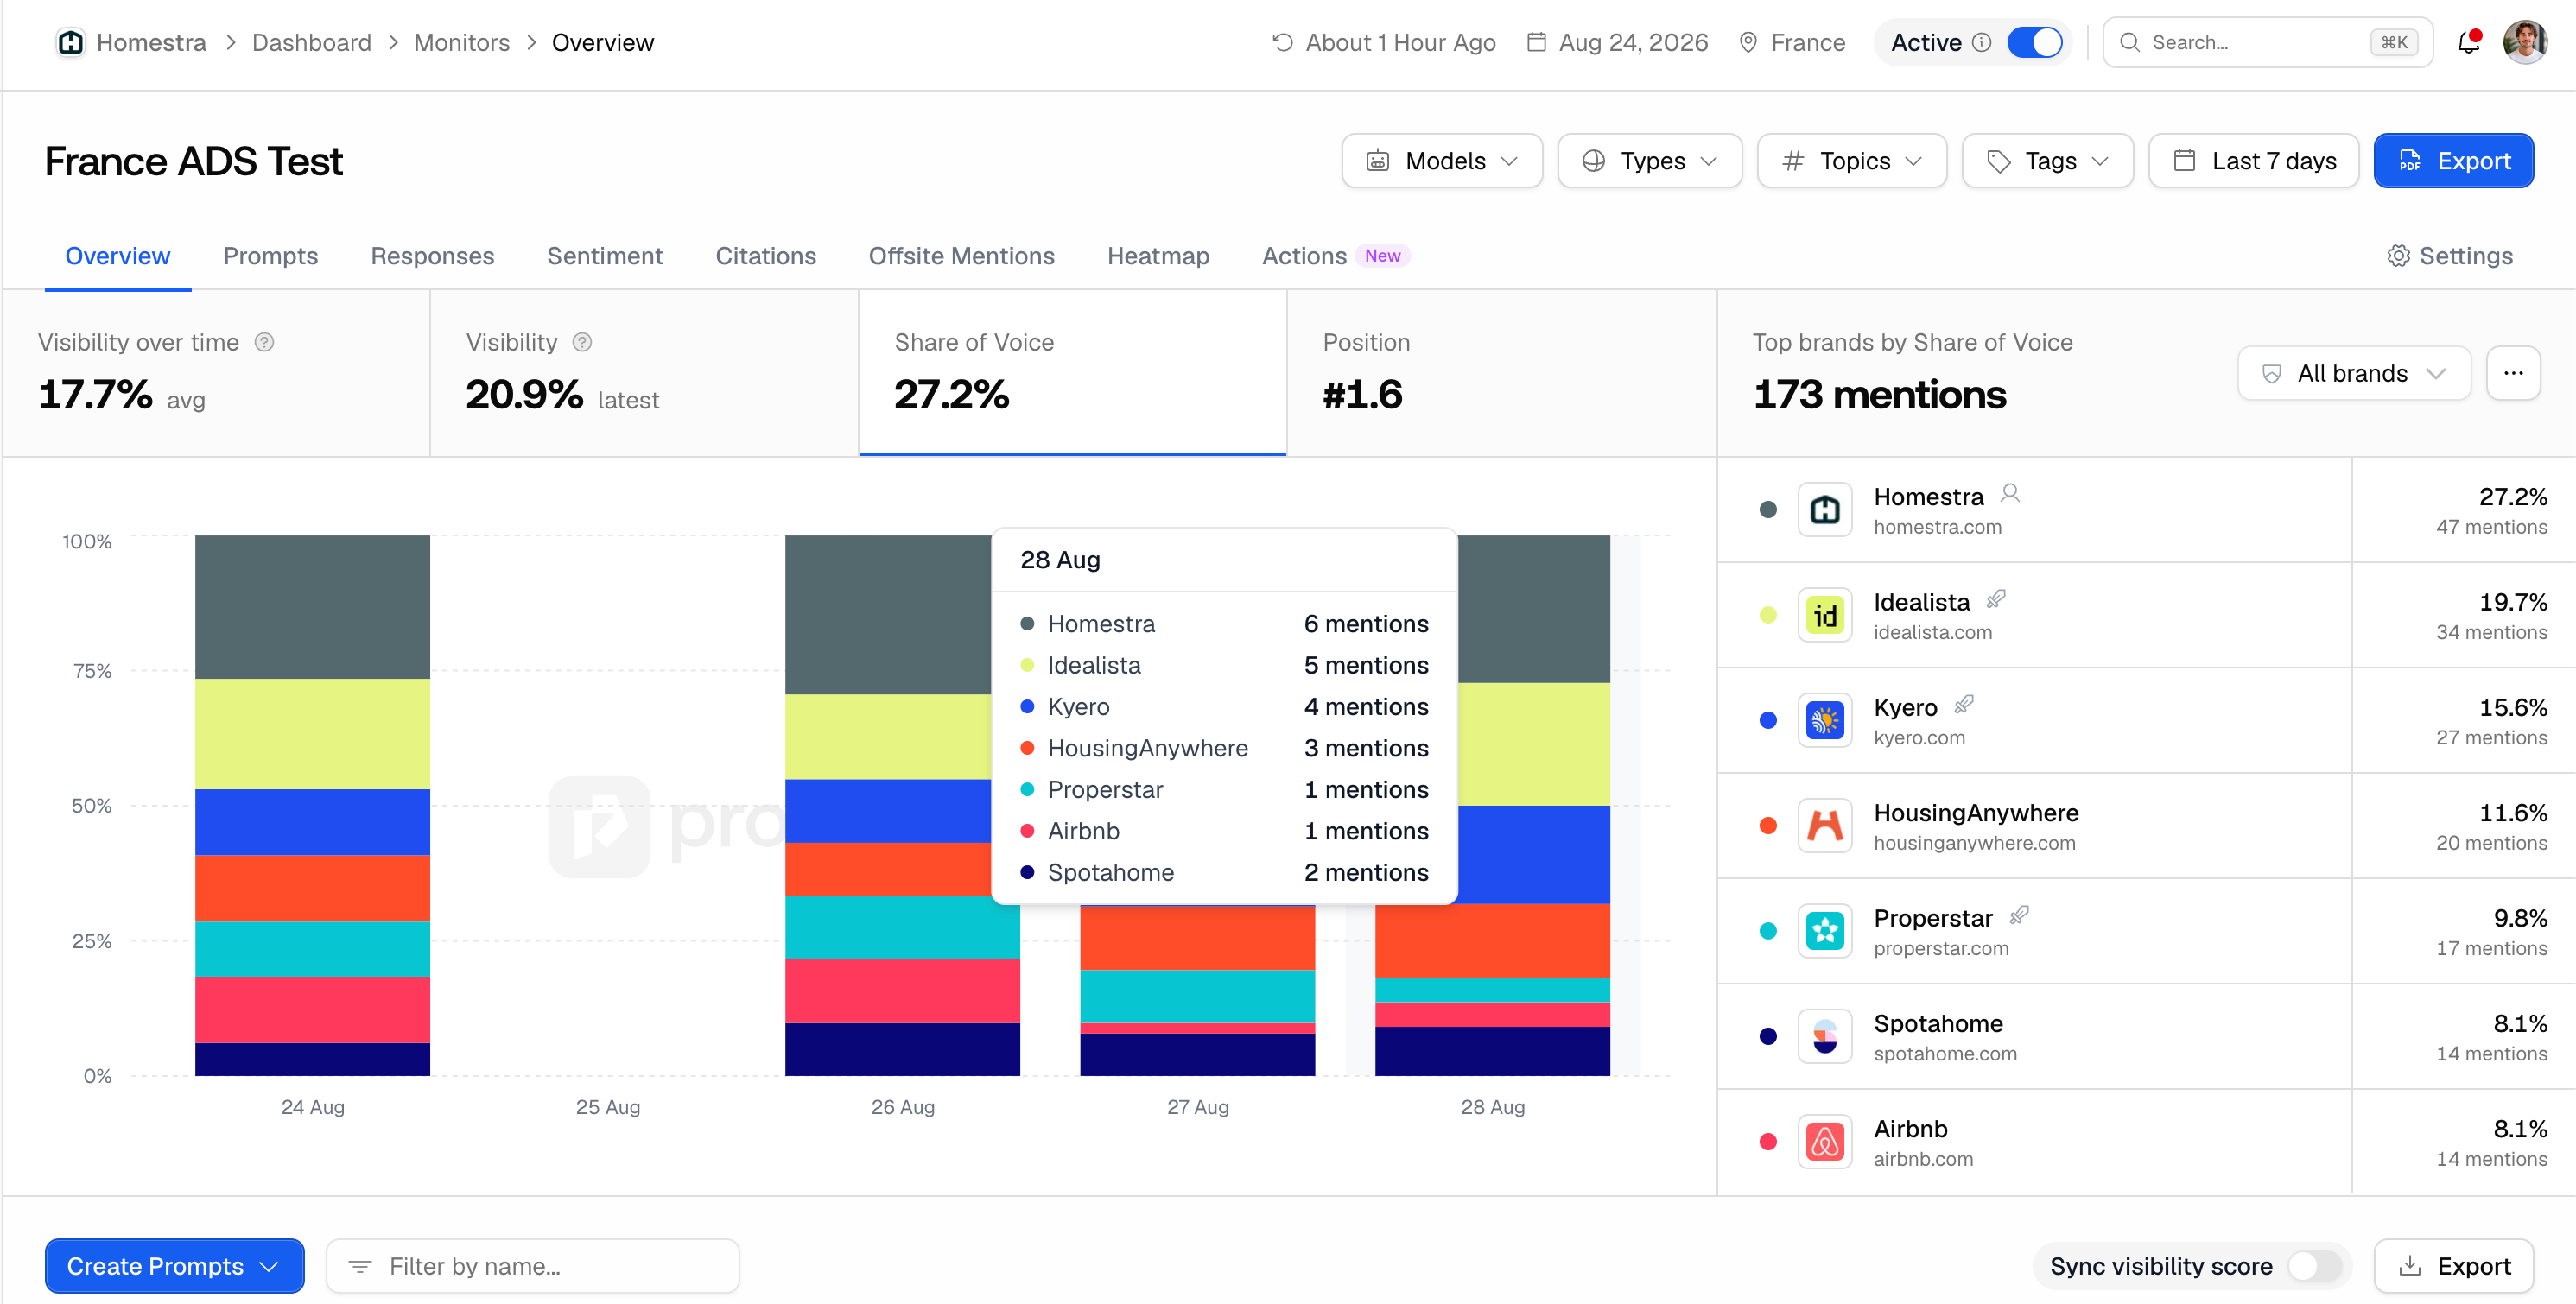Select the Position metric card
Image resolution: width=2576 pixels, height=1304 pixels.
1501,372
